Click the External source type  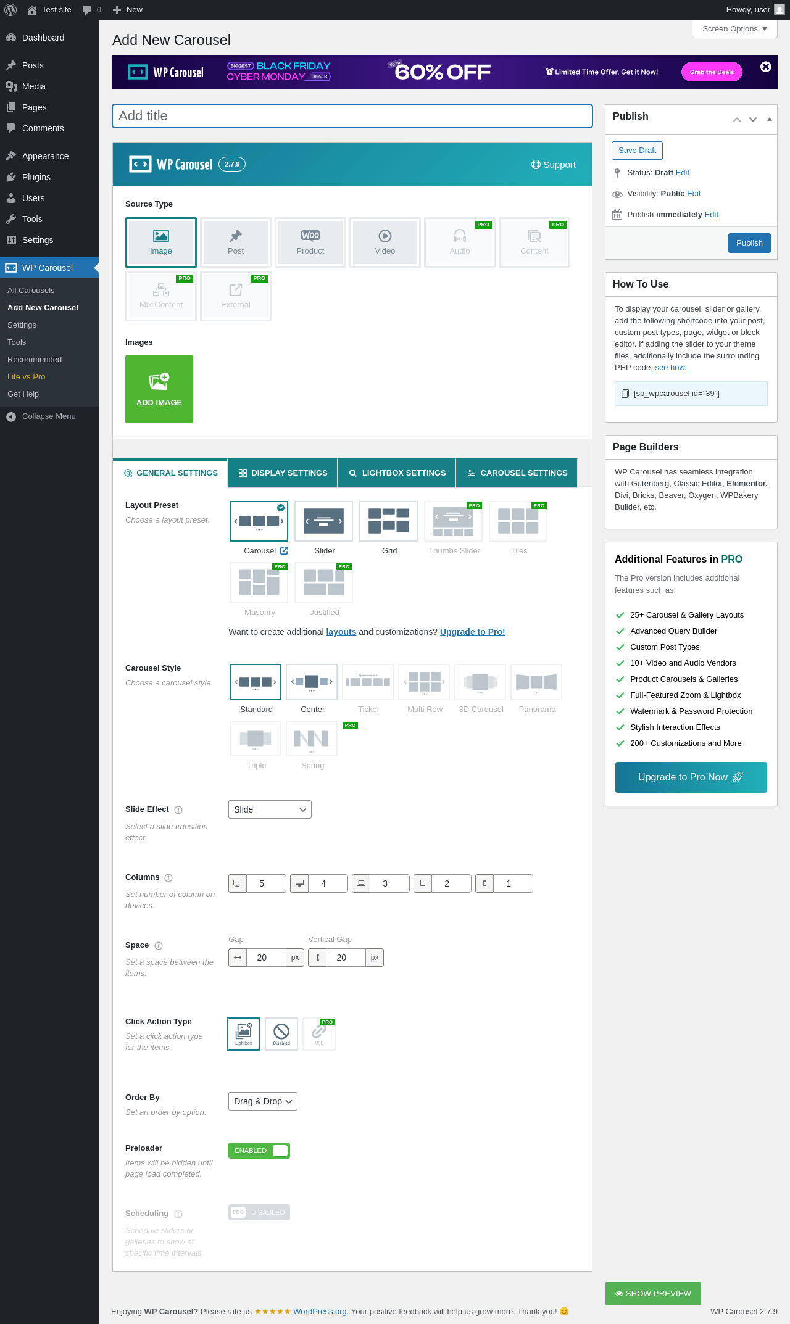point(236,296)
